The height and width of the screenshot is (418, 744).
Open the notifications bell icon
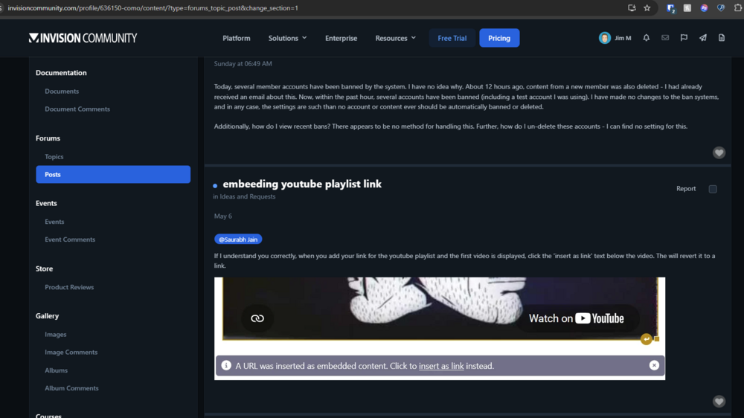(x=647, y=38)
